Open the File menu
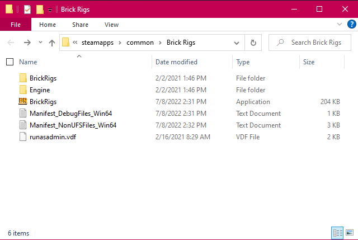Image resolution: width=358 pixels, height=240 pixels. click(x=16, y=25)
